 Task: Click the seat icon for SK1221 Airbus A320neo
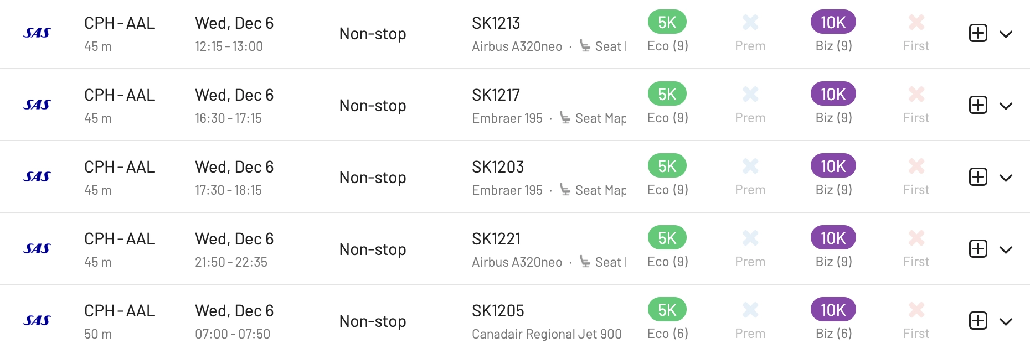tap(585, 261)
